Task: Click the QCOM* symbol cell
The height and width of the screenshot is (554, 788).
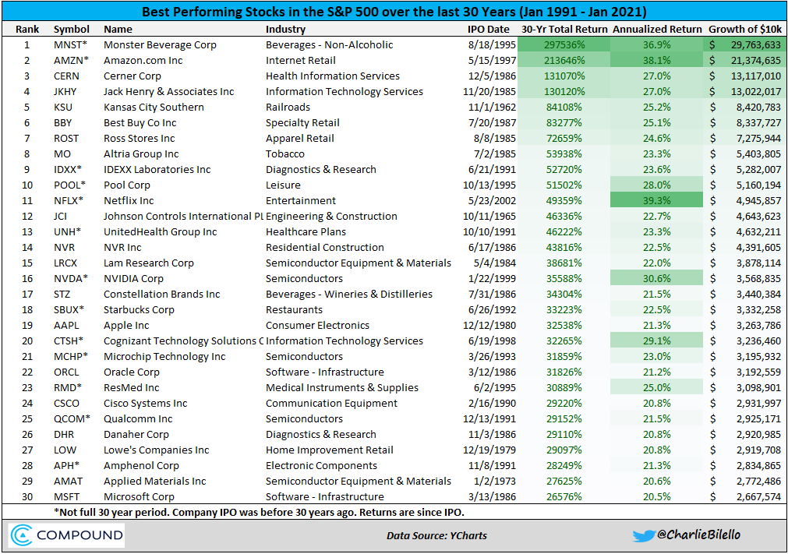Action: click(72, 418)
